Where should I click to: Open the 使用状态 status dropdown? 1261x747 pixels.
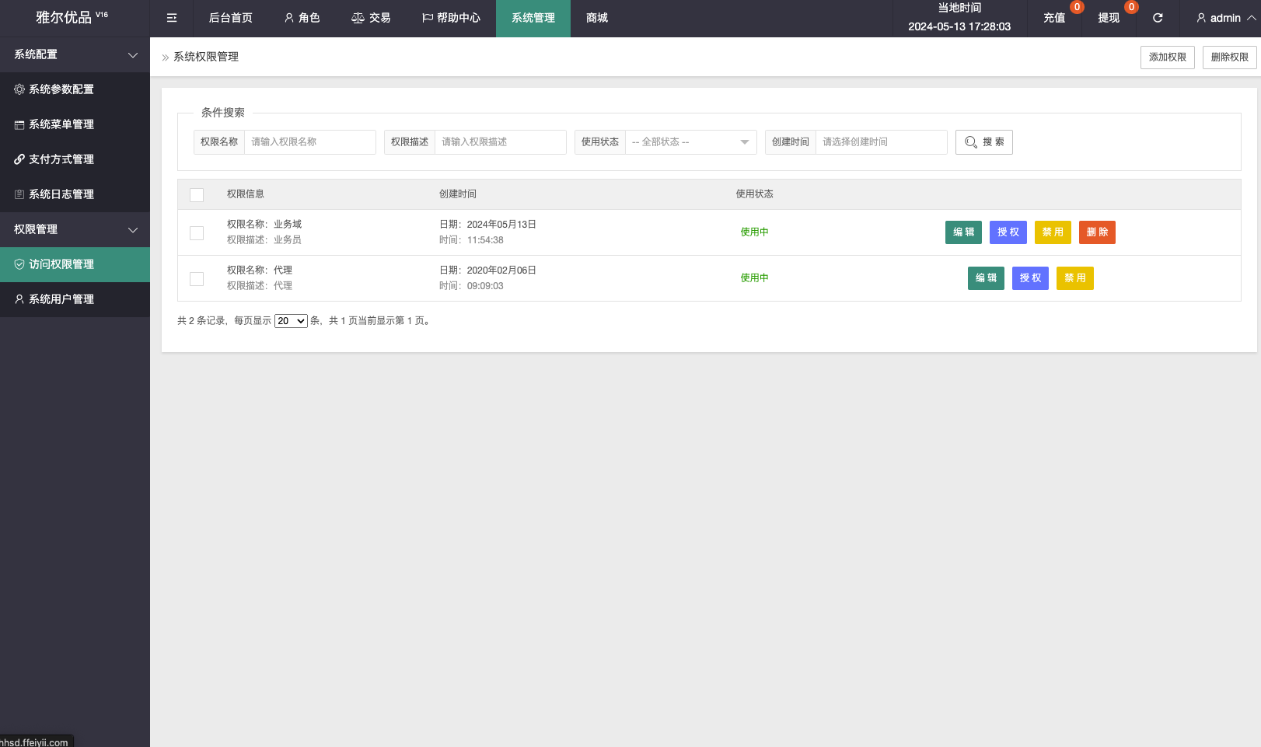coord(690,142)
